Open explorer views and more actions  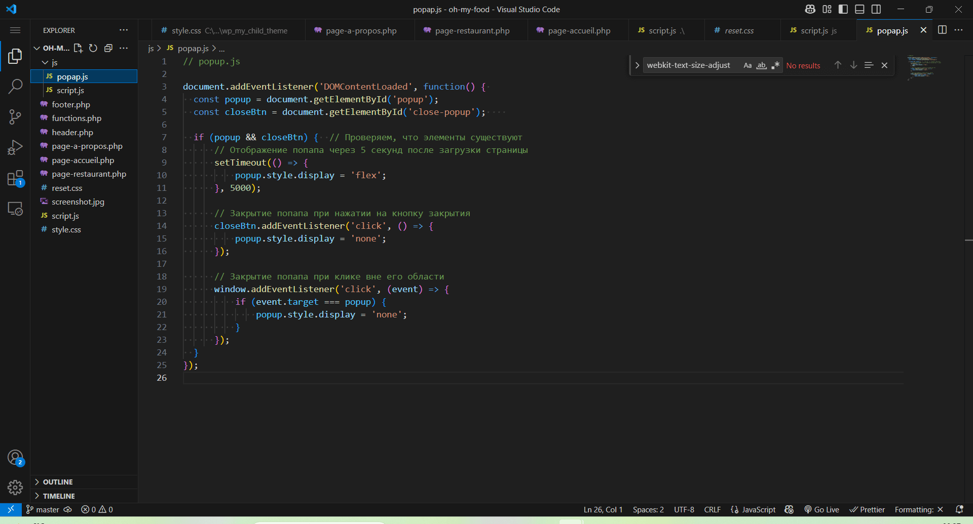[124, 48]
